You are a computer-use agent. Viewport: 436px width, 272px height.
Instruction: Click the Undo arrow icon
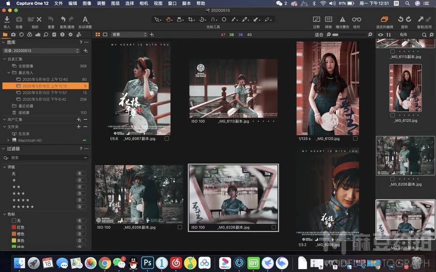pyautogui.click(x=63, y=19)
